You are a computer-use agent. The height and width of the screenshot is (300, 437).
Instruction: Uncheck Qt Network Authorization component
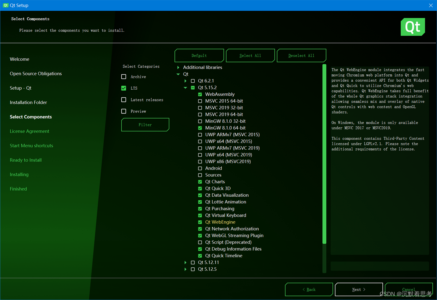click(200, 229)
